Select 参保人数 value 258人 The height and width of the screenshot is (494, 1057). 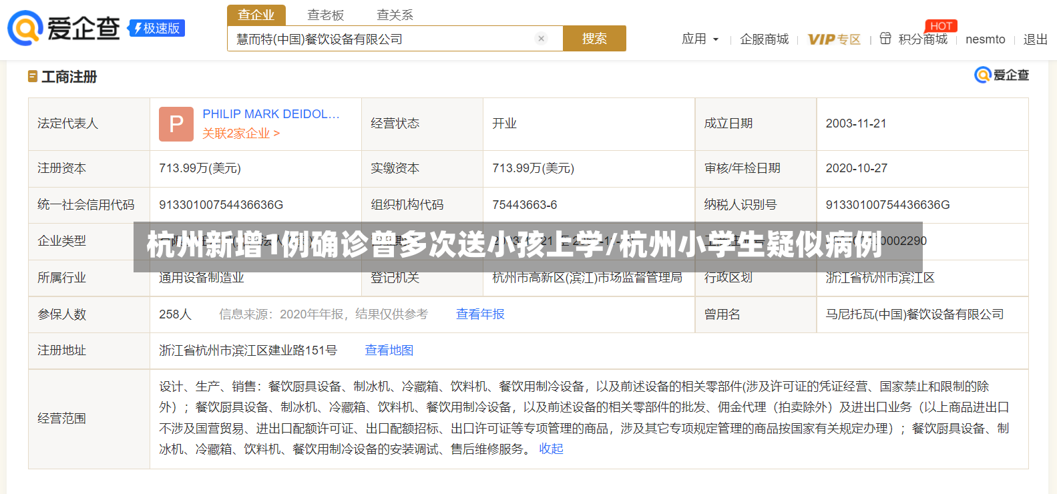point(175,314)
